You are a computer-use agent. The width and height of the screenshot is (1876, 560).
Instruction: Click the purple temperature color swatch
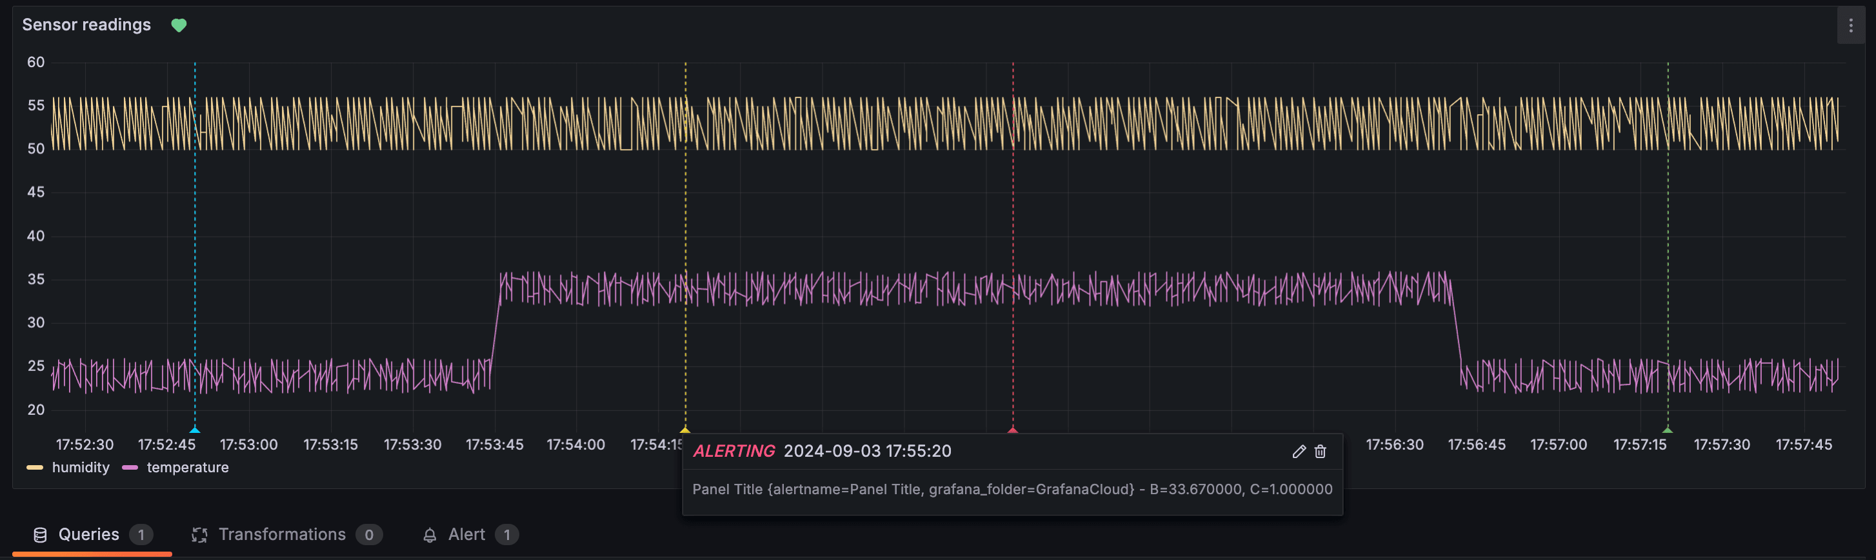(x=130, y=468)
